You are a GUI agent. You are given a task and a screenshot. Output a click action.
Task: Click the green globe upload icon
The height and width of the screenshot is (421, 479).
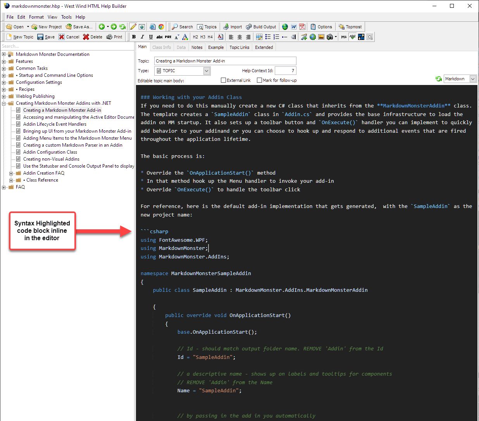pyautogui.click(x=285, y=27)
